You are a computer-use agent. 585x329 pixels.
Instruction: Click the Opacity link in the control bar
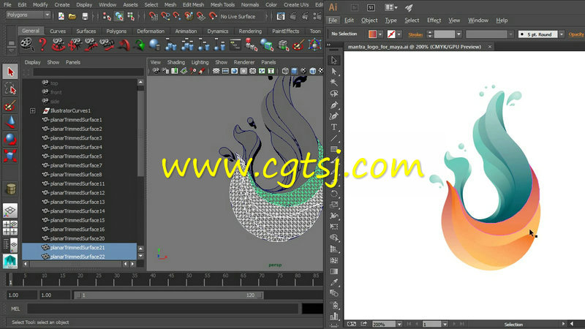576,34
